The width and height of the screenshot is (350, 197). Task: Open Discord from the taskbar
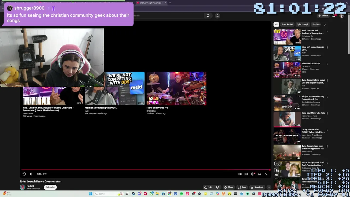point(139,194)
